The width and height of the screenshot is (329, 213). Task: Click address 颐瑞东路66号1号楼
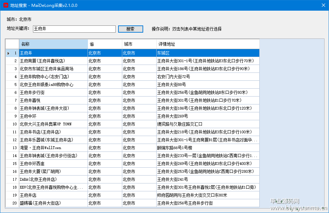coord(208,148)
